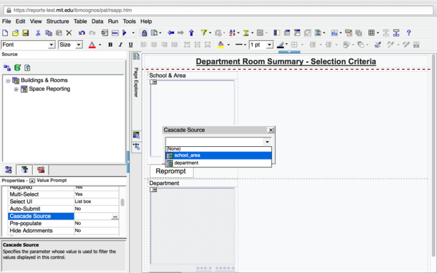
Task: Click the Help question mark icon
Action: pyautogui.click(x=408, y=33)
